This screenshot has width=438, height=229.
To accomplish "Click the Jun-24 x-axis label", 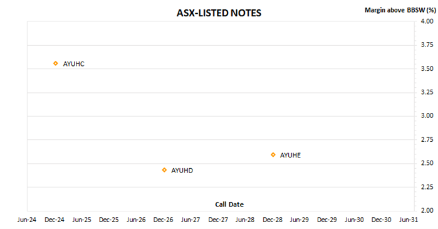I will (27, 220).
